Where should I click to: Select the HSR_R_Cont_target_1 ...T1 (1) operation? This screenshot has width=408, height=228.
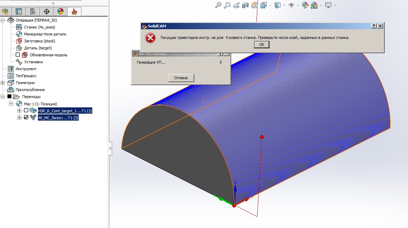tap(65, 111)
